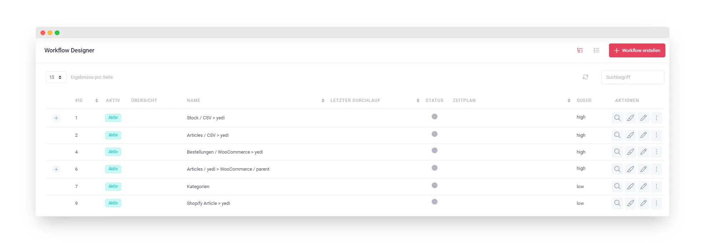Expand the row of workflow ID 1
The image size is (705, 243).
56,118
